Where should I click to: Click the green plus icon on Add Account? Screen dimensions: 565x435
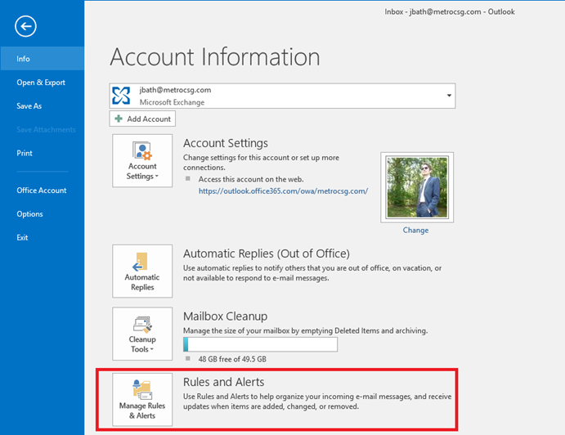(119, 119)
